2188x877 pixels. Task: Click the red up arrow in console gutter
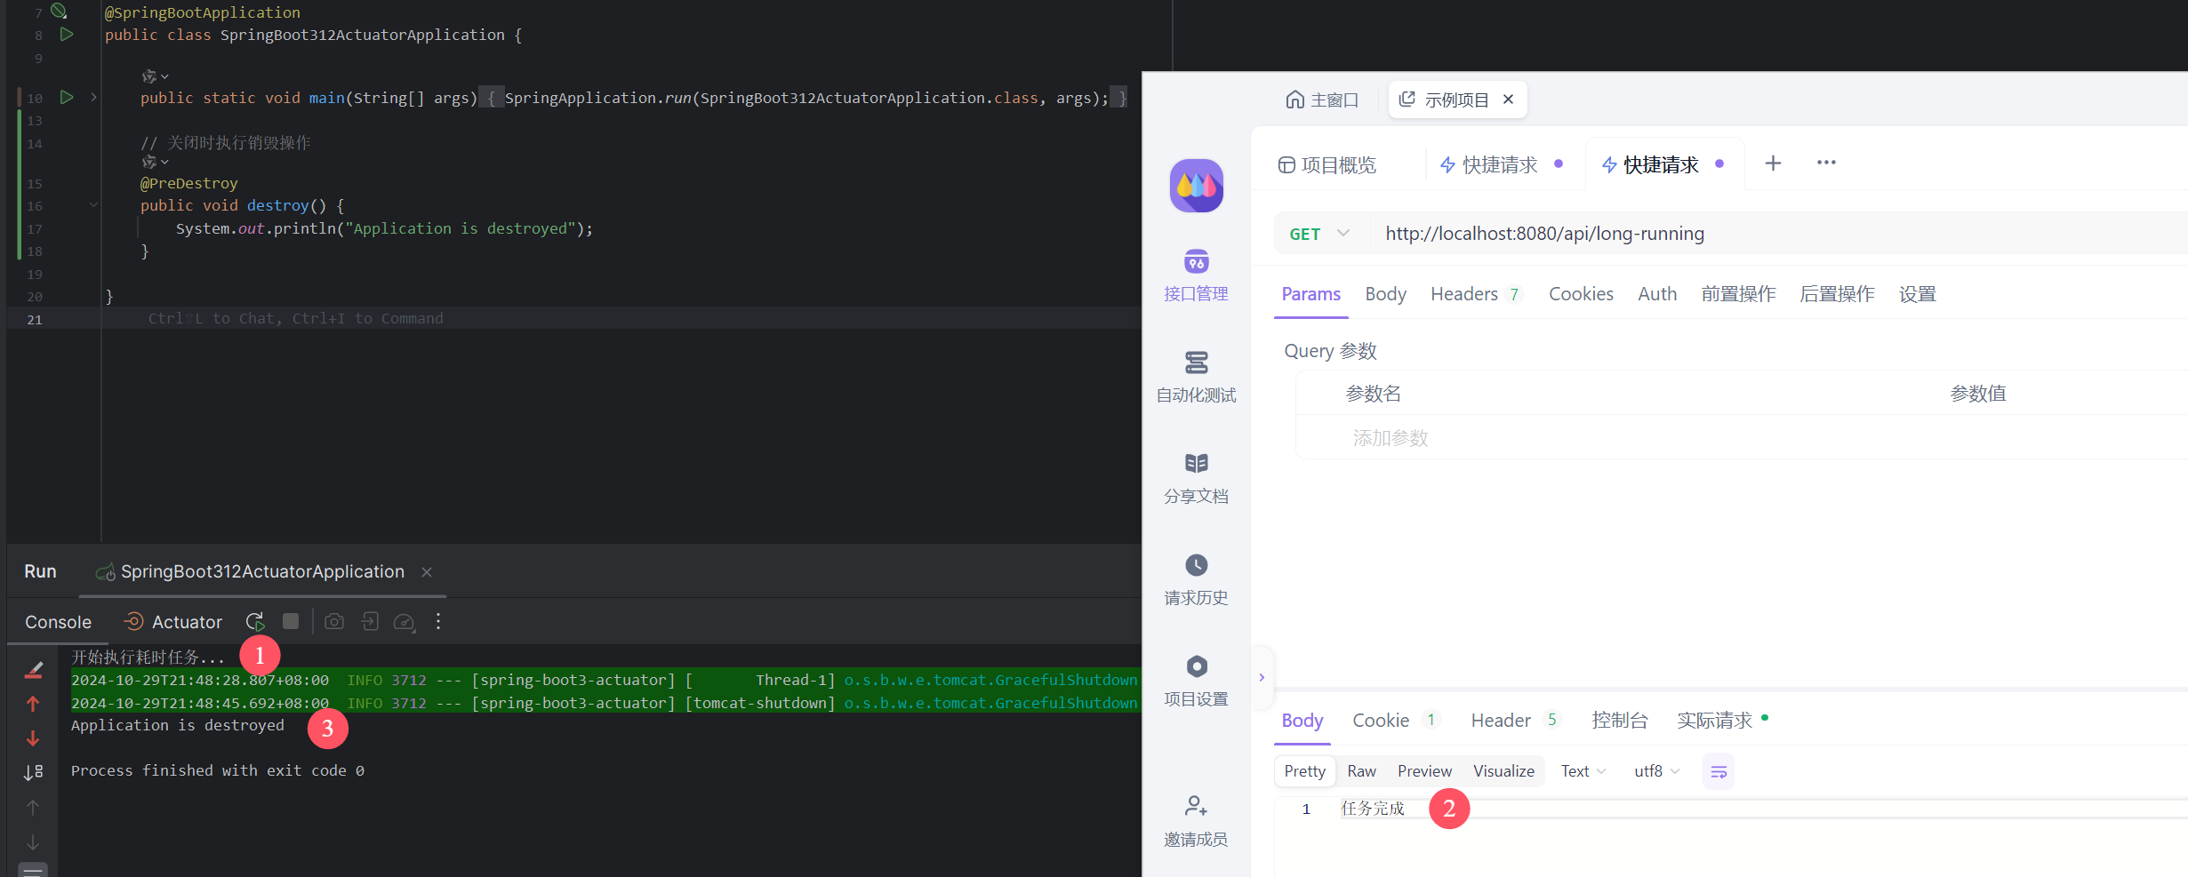click(x=33, y=704)
